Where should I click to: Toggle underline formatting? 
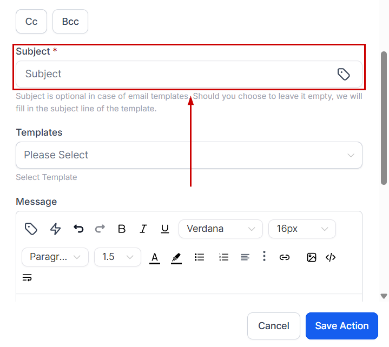165,229
